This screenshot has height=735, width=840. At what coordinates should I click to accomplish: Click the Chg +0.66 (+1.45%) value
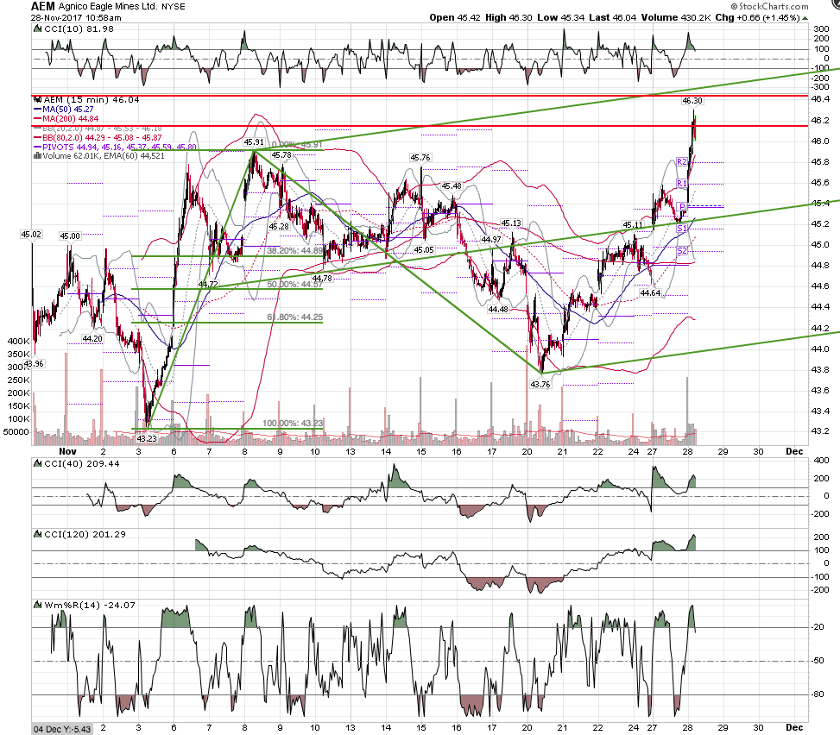(758, 17)
